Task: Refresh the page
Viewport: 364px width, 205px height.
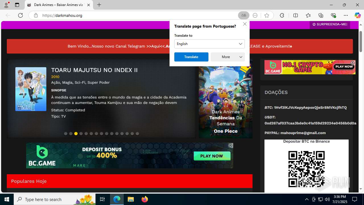Action: tap(20, 15)
